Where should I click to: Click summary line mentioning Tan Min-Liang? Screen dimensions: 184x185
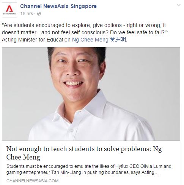[82, 172]
